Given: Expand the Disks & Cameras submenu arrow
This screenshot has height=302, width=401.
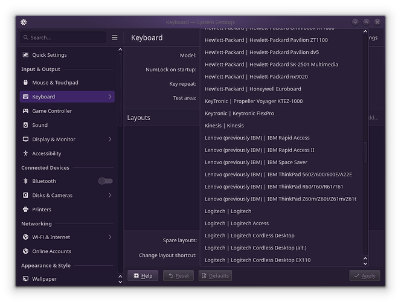Looking at the screenshot, I should (x=110, y=195).
